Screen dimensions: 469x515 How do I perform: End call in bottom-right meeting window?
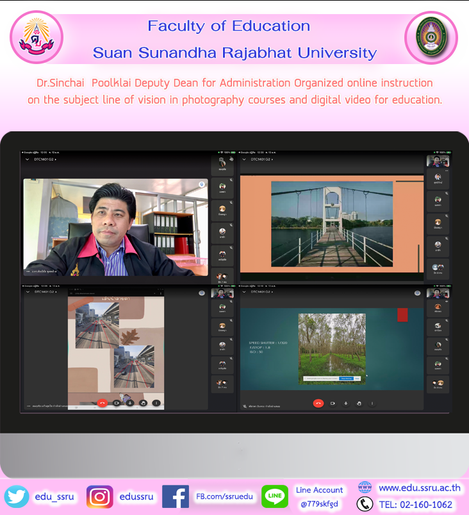point(318,404)
